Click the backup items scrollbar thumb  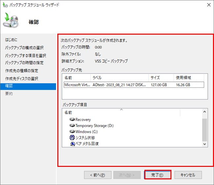point(204,130)
